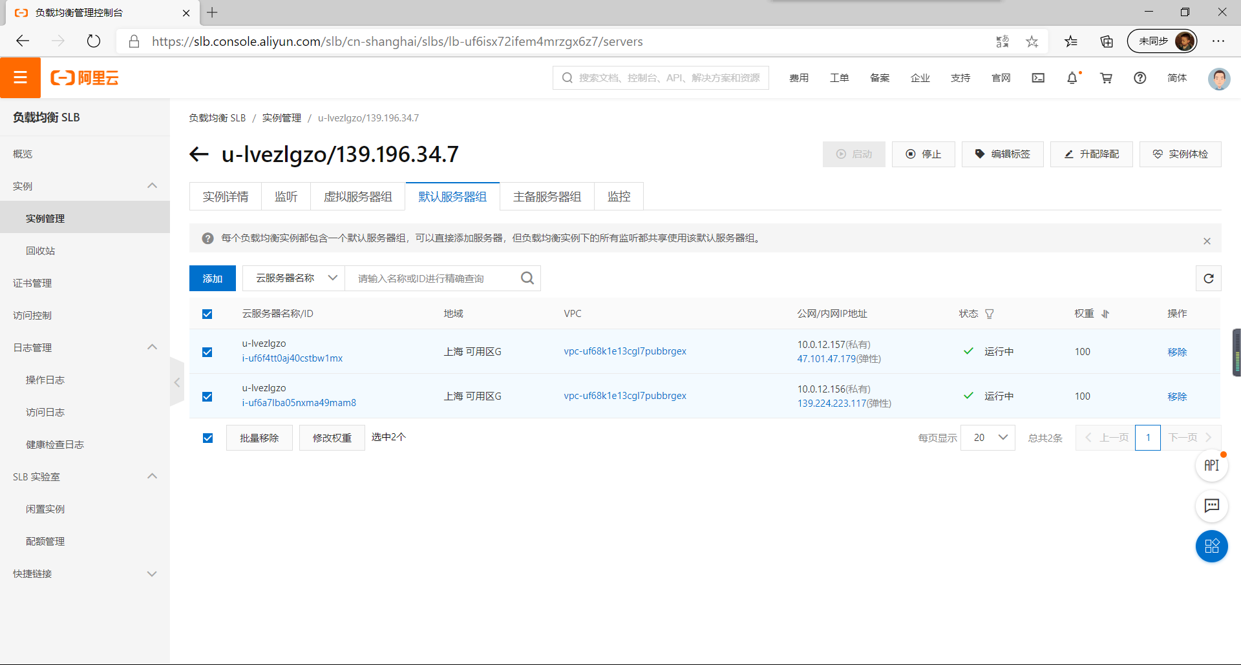The height and width of the screenshot is (665, 1241).
Task: Open the blue shortcuts grid floating button
Action: (x=1212, y=546)
